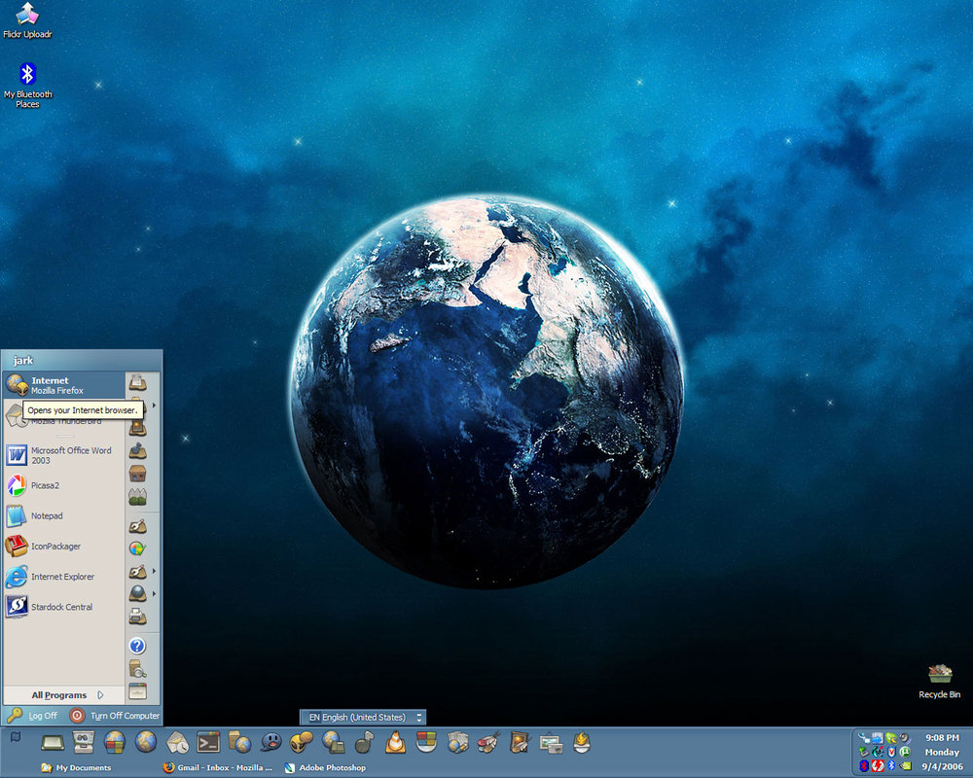Image resolution: width=973 pixels, height=778 pixels.
Task: Click the smiley face quick launch icon
Action: tap(270, 742)
